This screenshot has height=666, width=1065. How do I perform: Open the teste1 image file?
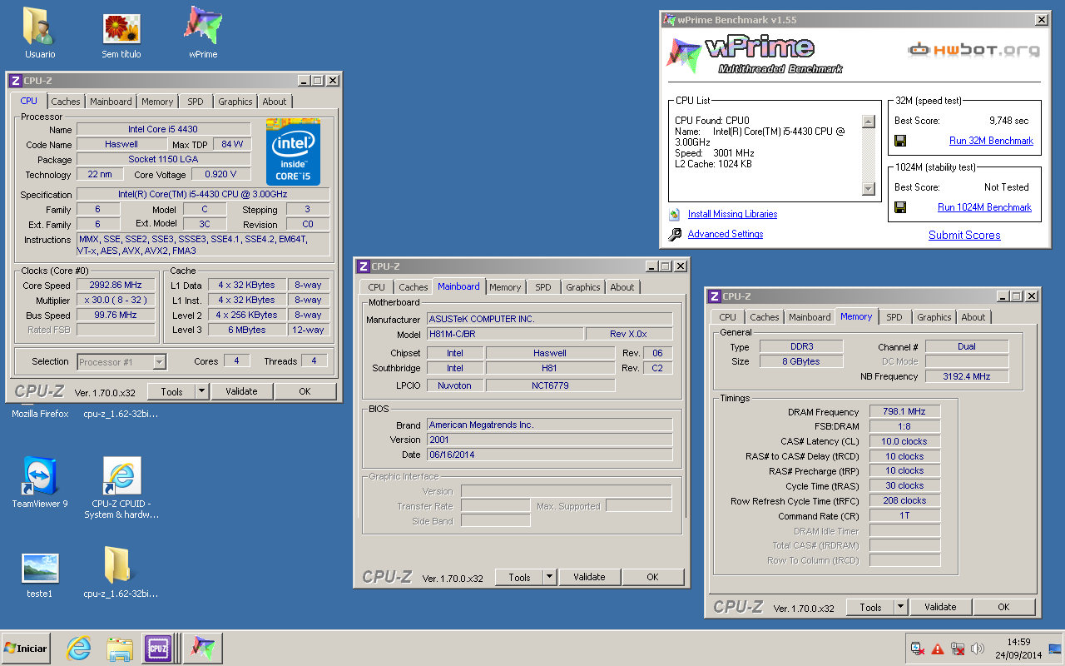(x=39, y=574)
